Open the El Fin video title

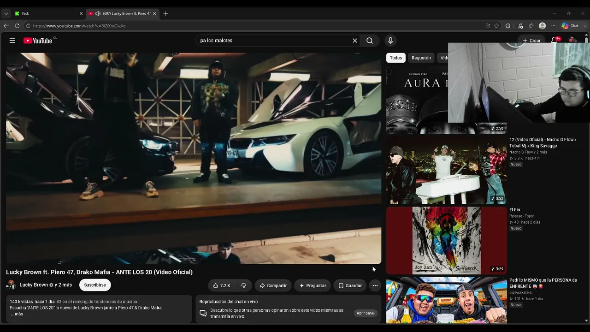coord(515,210)
